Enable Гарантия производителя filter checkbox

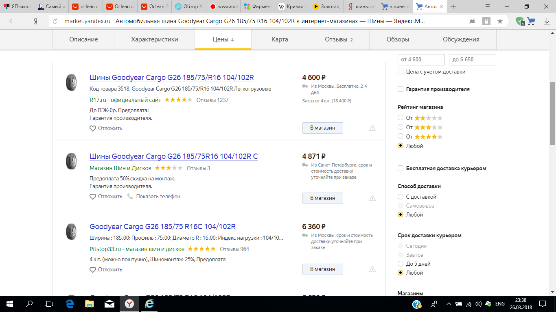[x=401, y=89]
